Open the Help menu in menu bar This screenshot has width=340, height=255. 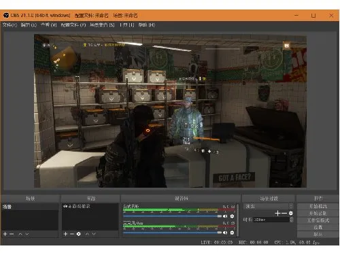coord(147,24)
